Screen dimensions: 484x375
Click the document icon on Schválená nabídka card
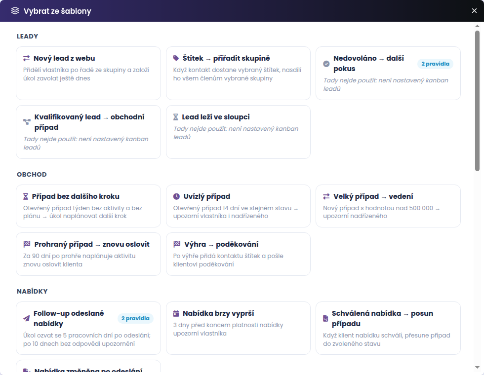[325, 318]
